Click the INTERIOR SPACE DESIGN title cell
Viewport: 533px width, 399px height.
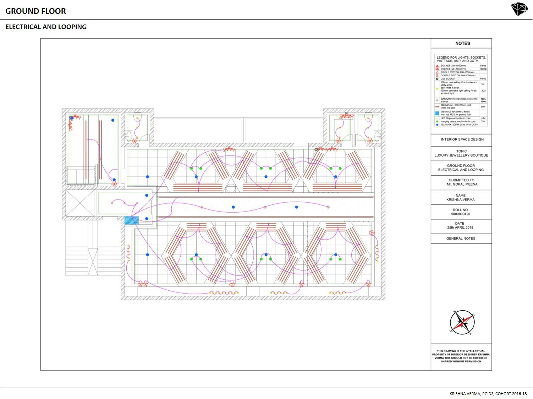(462, 140)
